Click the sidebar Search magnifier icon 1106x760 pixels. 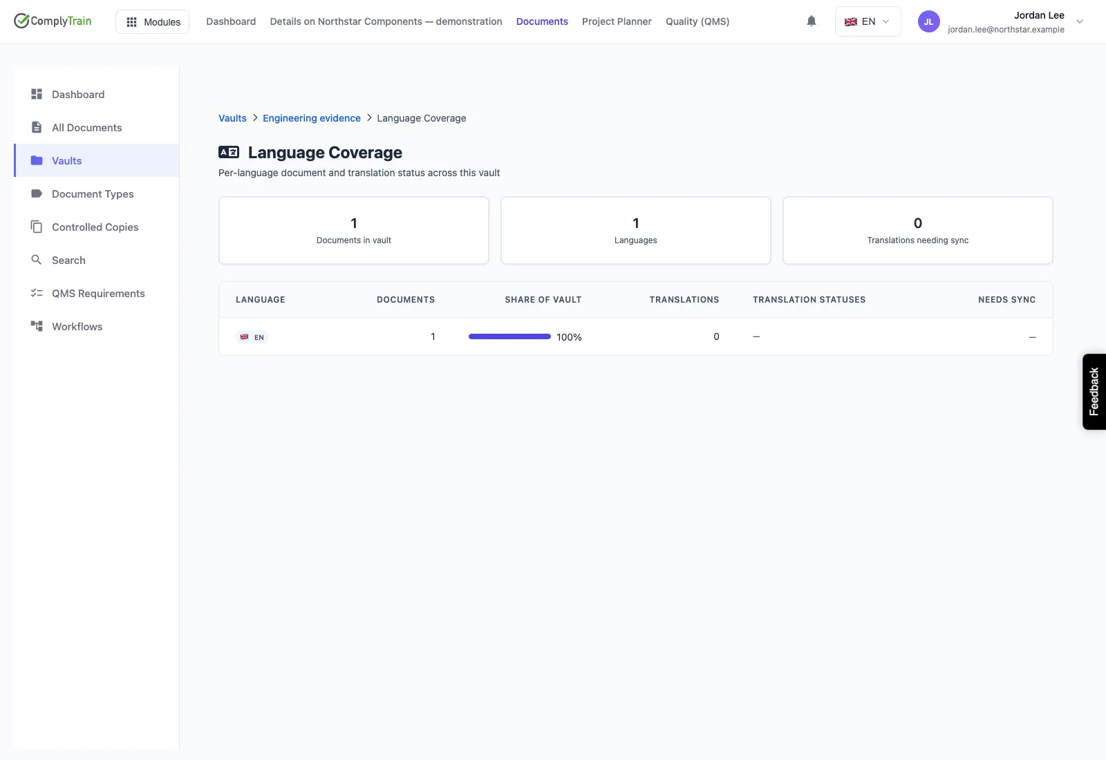pyautogui.click(x=37, y=260)
